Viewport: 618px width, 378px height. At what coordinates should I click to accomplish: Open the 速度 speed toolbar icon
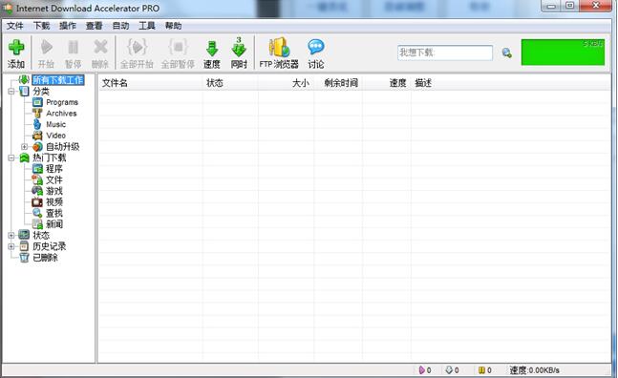[212, 49]
